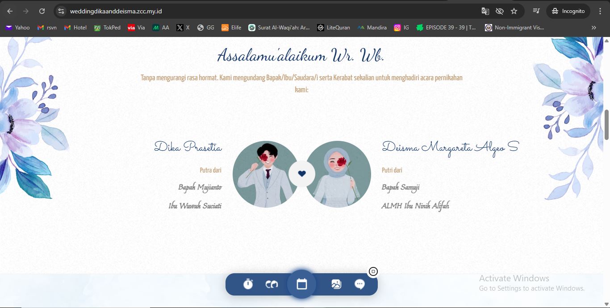The image size is (610, 308).
Task: Click the Translate this page icon
Action: tap(485, 11)
